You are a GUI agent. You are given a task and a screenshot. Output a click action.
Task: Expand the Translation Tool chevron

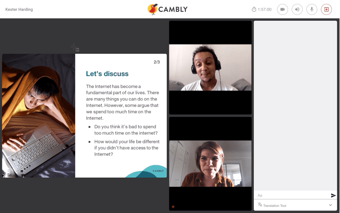click(330, 205)
